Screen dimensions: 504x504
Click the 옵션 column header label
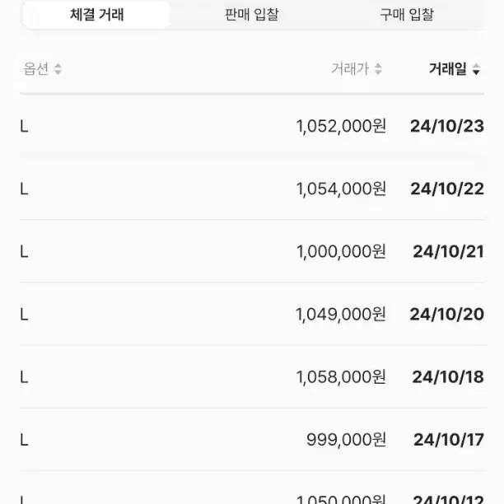(36, 69)
